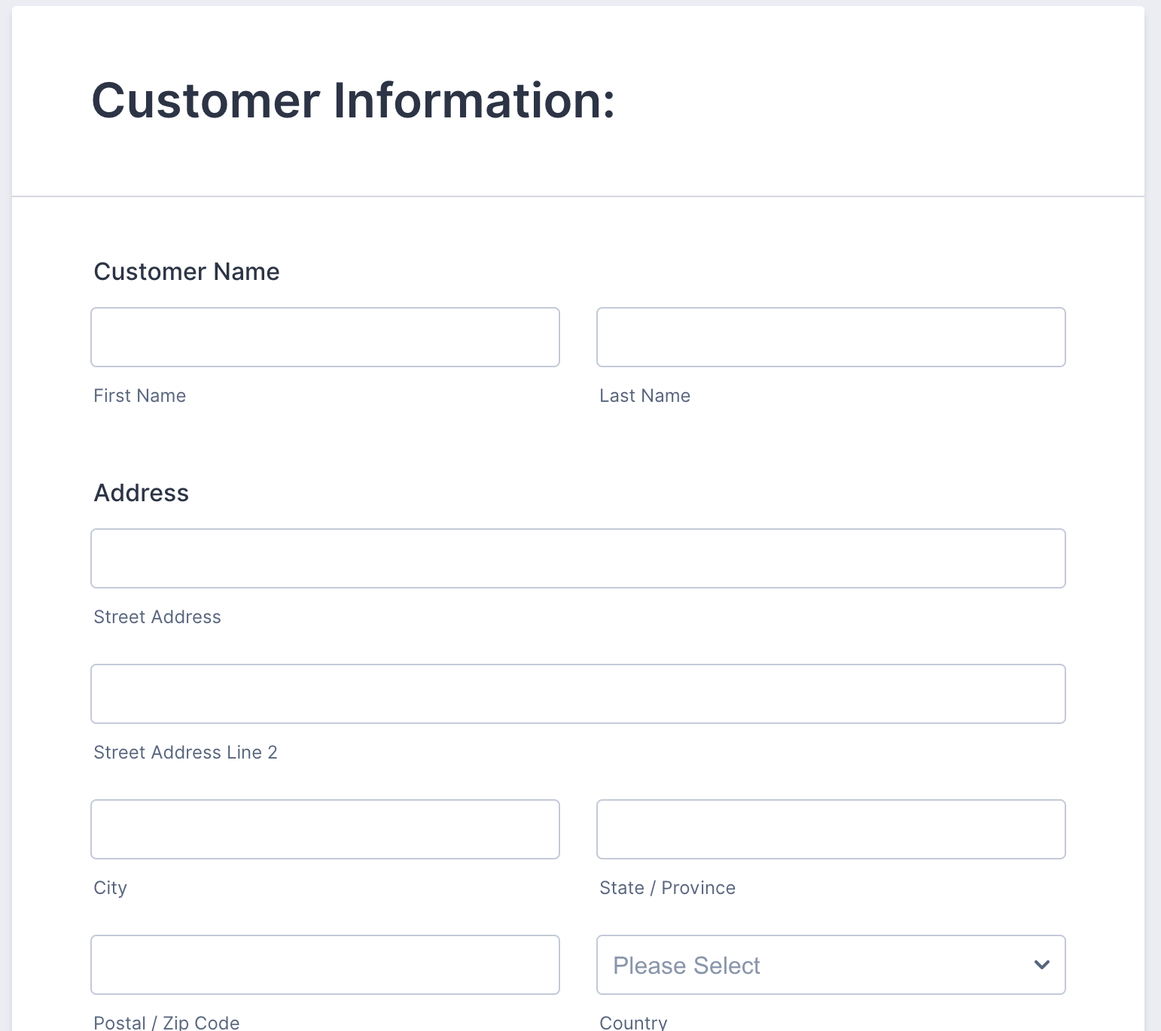Open the Please Select country dropdown
The width and height of the screenshot is (1161, 1031).
point(813,965)
